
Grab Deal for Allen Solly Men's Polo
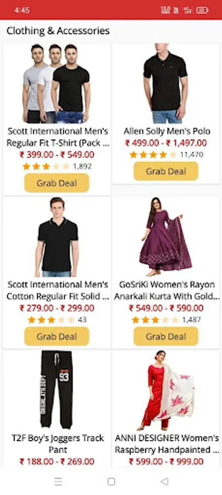pos(166,171)
